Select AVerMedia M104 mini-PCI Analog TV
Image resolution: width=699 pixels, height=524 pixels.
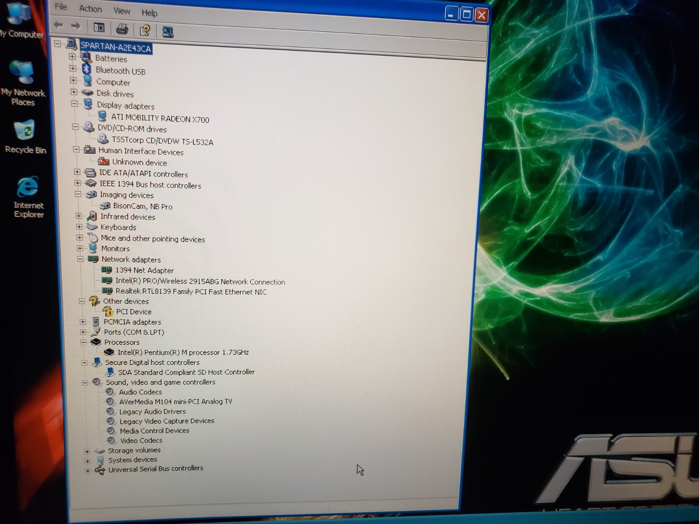tap(176, 401)
